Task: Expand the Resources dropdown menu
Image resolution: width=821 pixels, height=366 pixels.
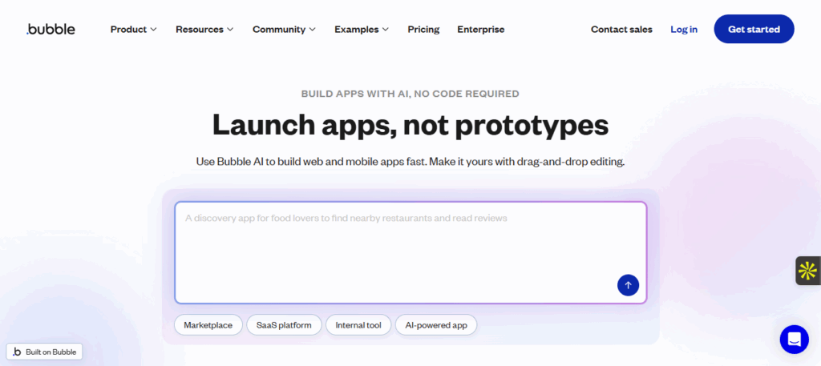Action: tap(204, 30)
